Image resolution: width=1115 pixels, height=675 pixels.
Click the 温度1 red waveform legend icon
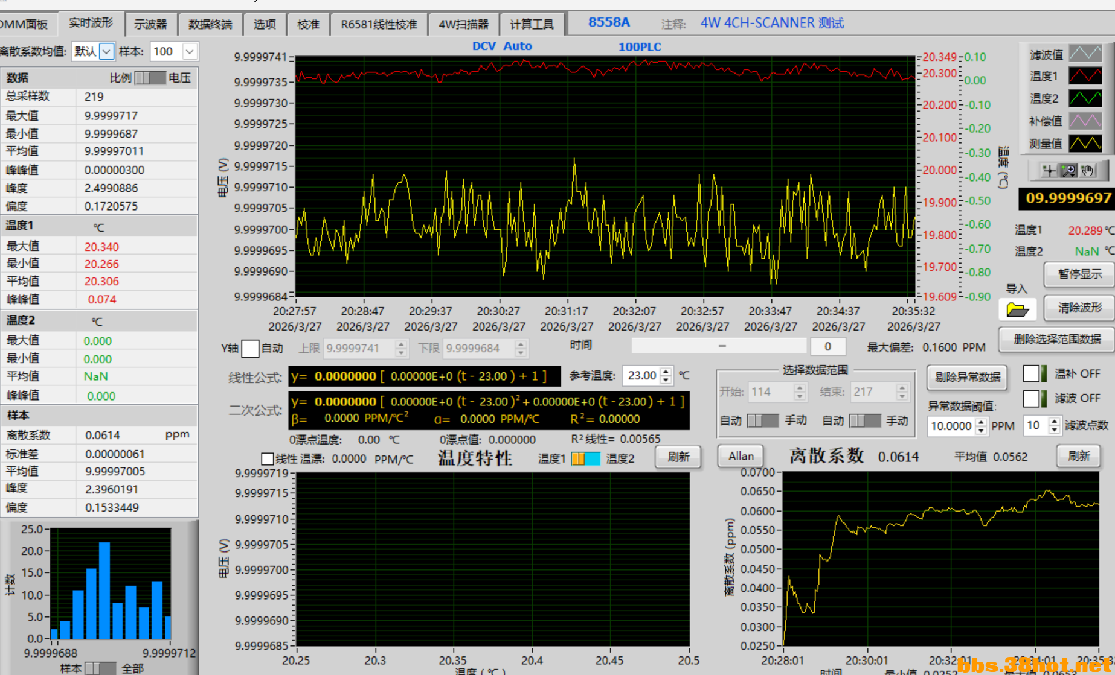(x=1085, y=76)
